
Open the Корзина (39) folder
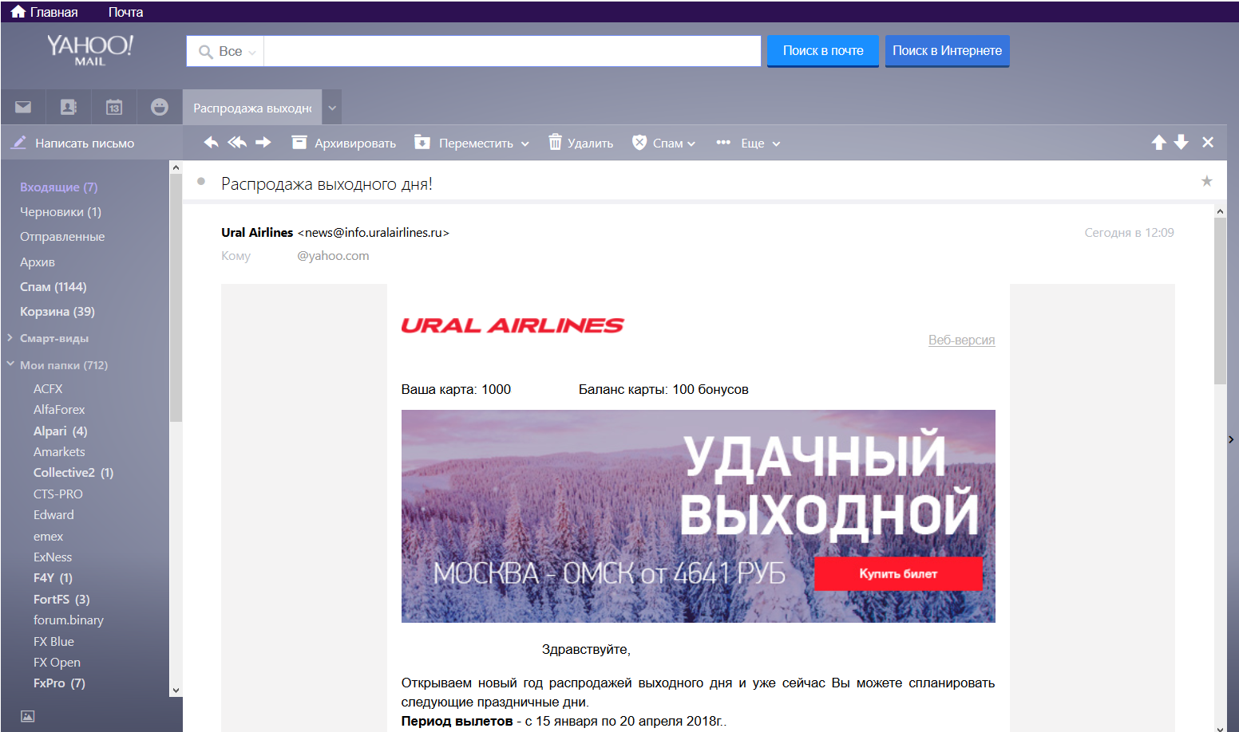coord(57,312)
